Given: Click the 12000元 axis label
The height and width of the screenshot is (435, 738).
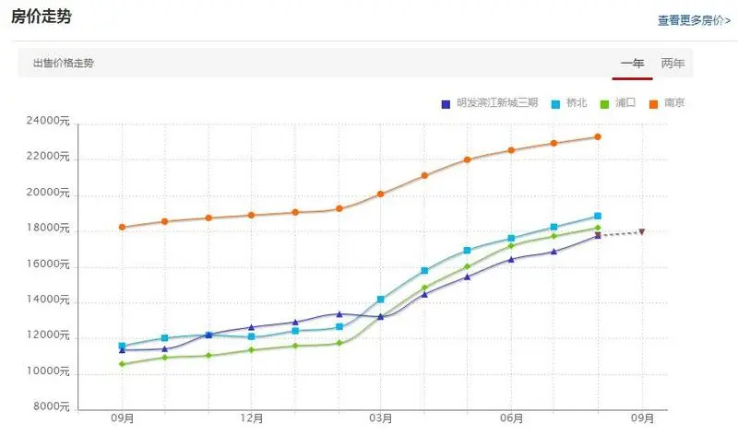Looking at the screenshot, I should point(48,335).
